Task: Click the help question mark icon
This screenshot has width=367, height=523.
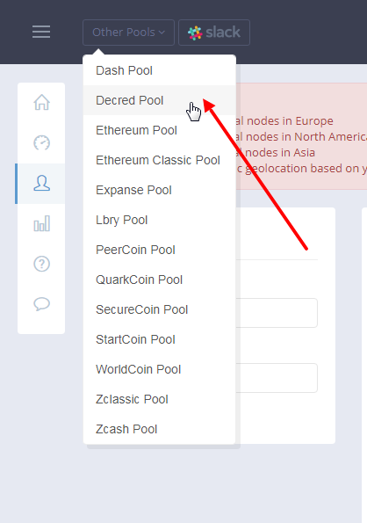Action: (41, 264)
